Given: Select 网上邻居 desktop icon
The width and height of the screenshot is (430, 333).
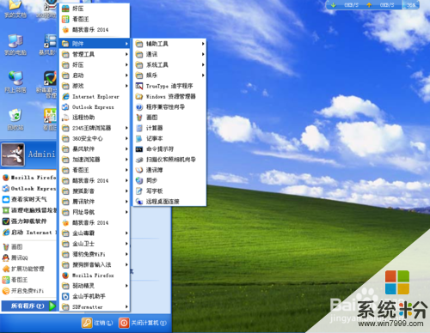Looking at the screenshot, I should click(15, 82).
